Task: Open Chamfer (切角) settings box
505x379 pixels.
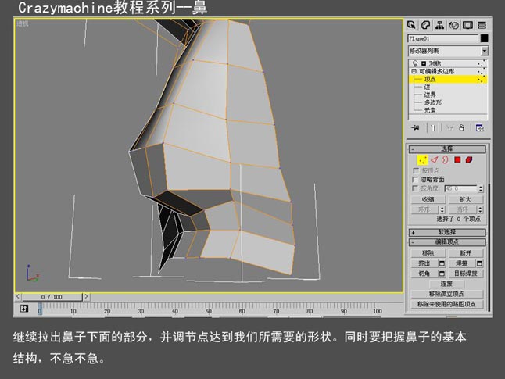Action: point(442,274)
